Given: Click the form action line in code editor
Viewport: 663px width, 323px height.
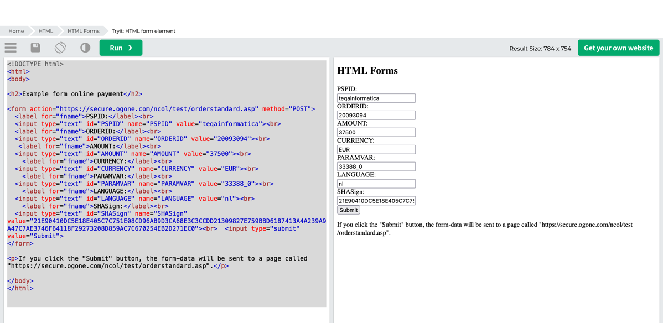Looking at the screenshot, I should point(160,109).
